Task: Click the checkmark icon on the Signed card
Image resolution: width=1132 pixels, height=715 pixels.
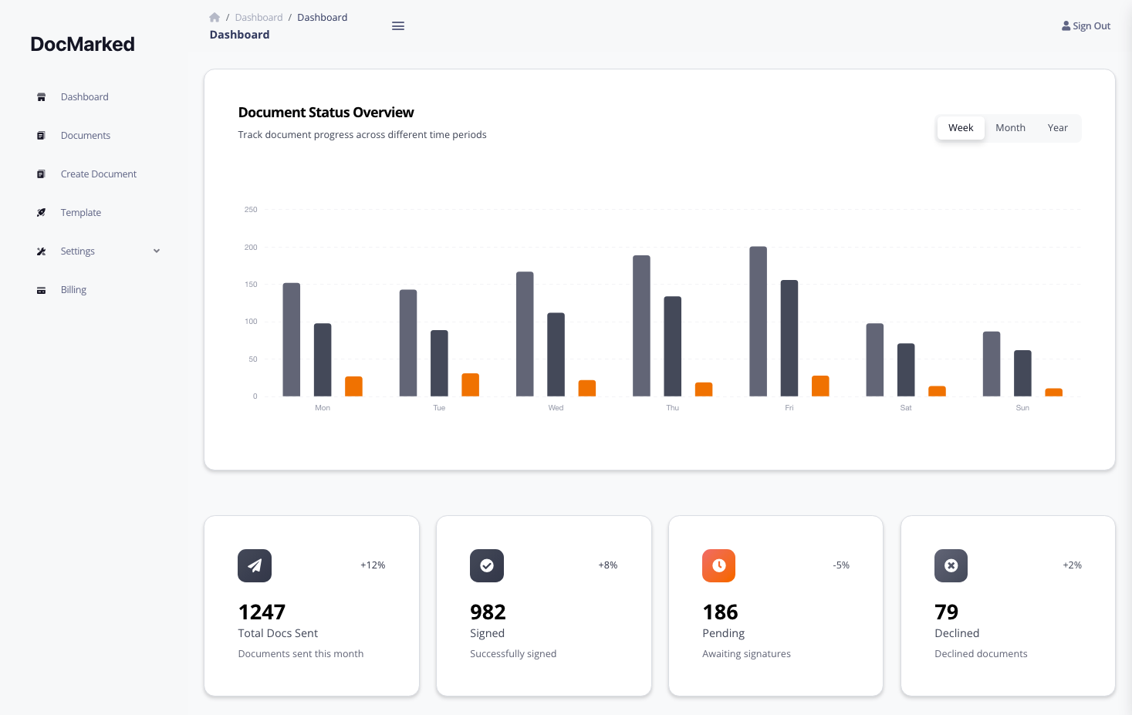Action: 486,565
